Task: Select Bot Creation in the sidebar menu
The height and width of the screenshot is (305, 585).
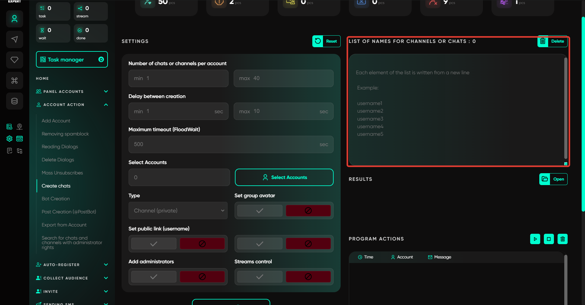Action: tap(56, 199)
